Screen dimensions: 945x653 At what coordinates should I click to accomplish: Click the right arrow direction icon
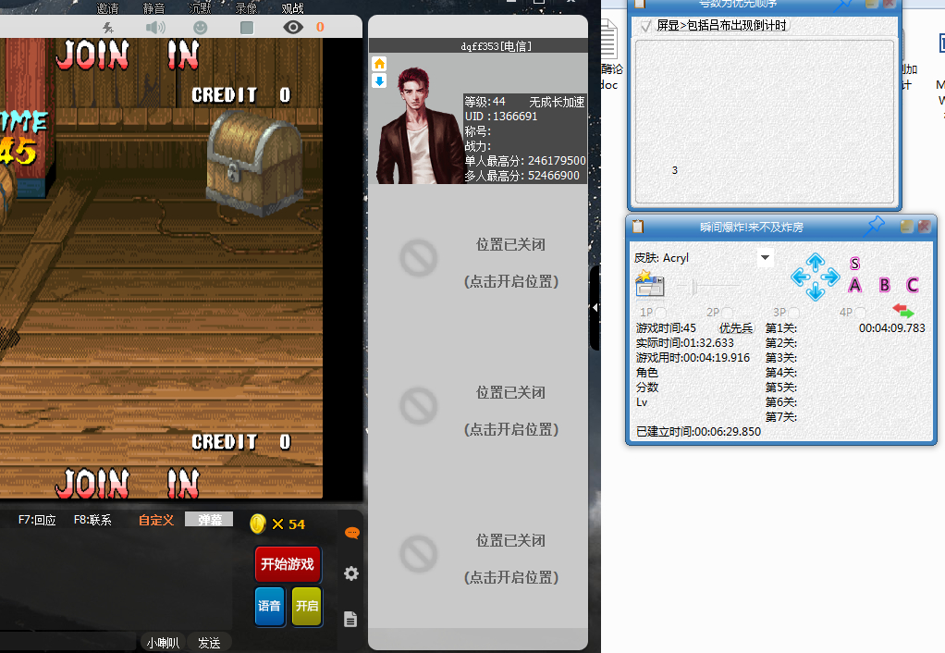(x=831, y=277)
